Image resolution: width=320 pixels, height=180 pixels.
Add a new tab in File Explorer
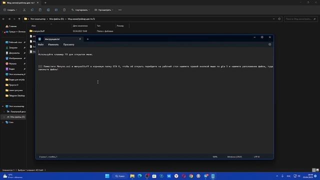click(x=45, y=3)
